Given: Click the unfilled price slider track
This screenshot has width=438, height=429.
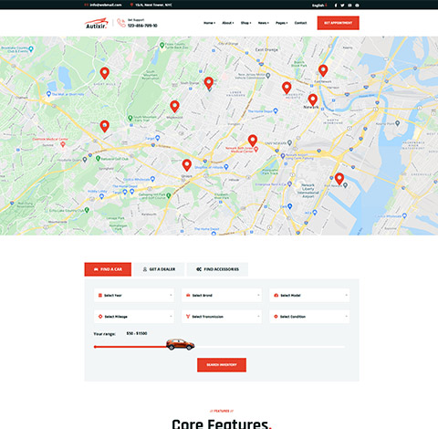Looking at the screenshot, I should (x=270, y=347).
